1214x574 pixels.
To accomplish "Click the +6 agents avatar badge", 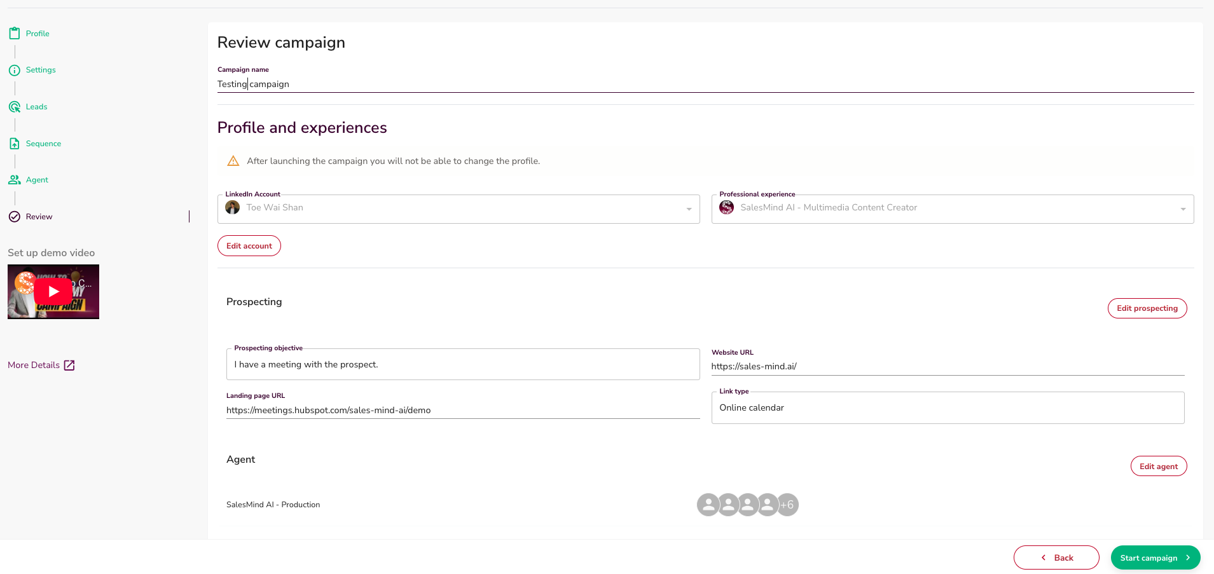I will (787, 505).
